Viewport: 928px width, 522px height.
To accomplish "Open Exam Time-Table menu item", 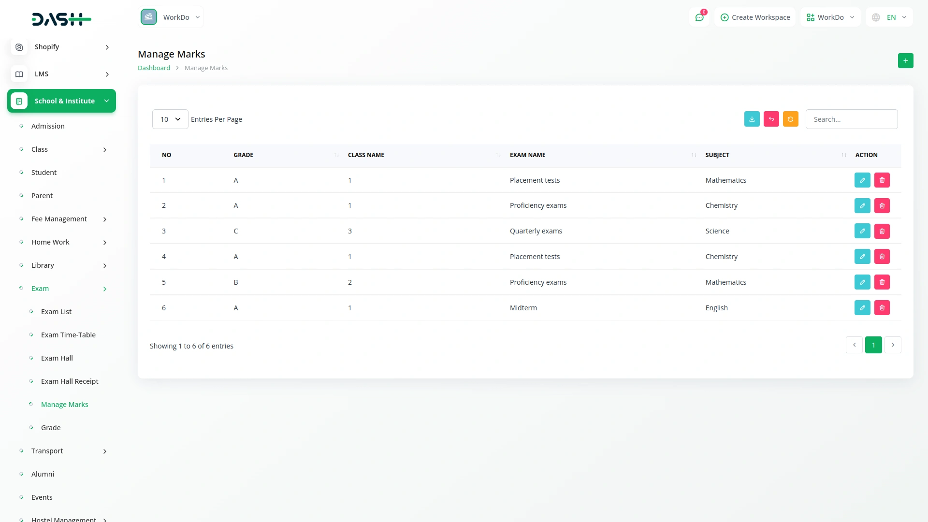I will click(x=68, y=335).
